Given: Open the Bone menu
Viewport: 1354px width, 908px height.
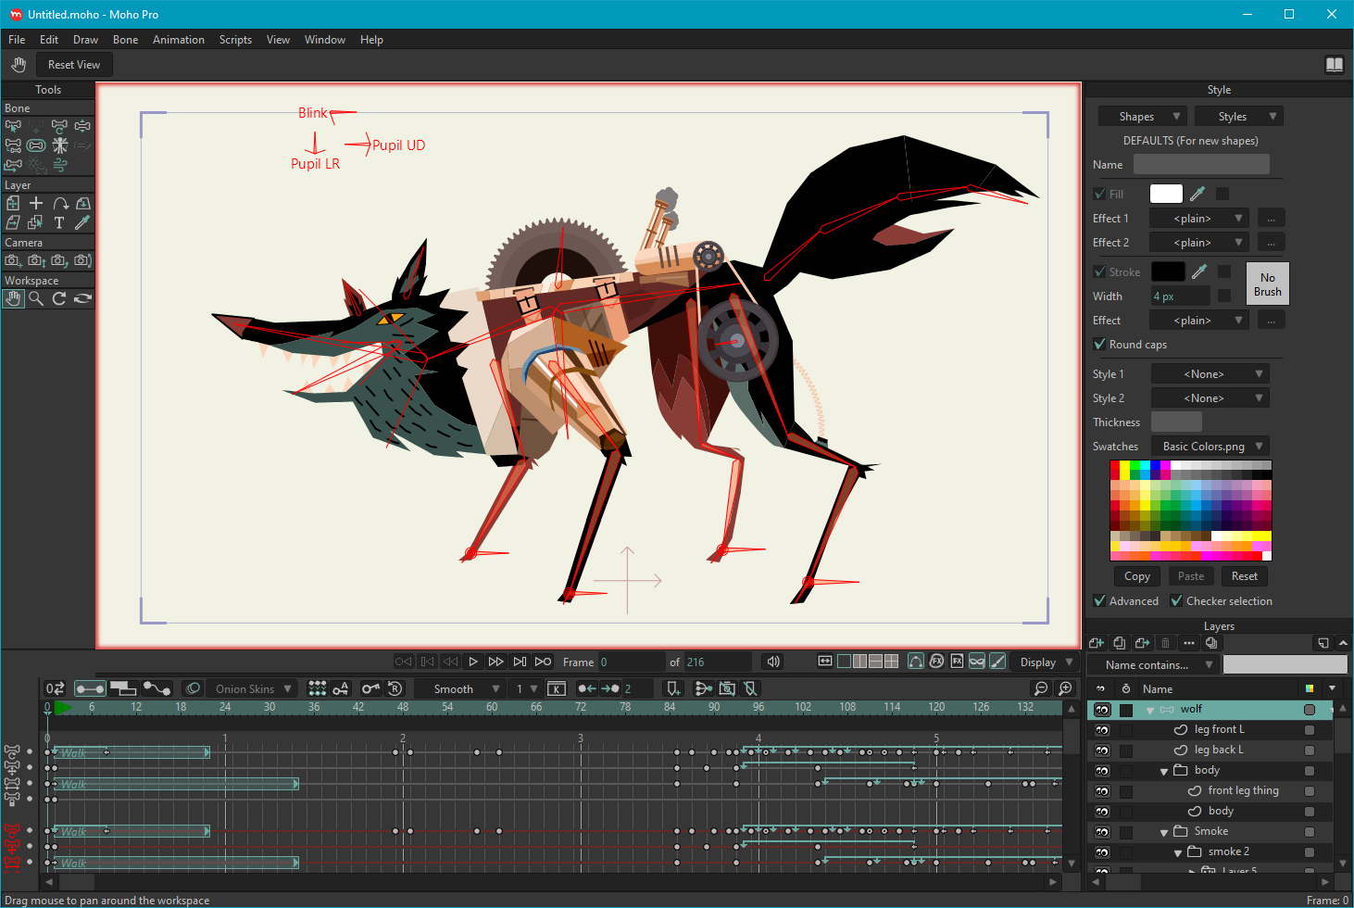Looking at the screenshot, I should 126,40.
